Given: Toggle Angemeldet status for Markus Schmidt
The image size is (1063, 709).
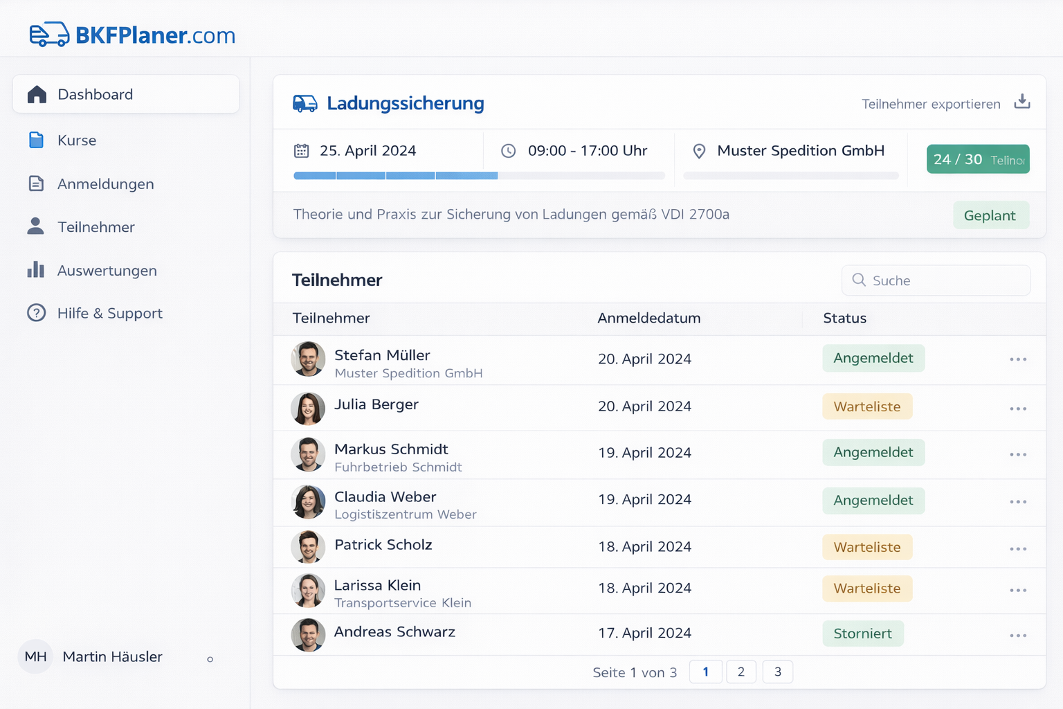Looking at the screenshot, I should (x=873, y=452).
